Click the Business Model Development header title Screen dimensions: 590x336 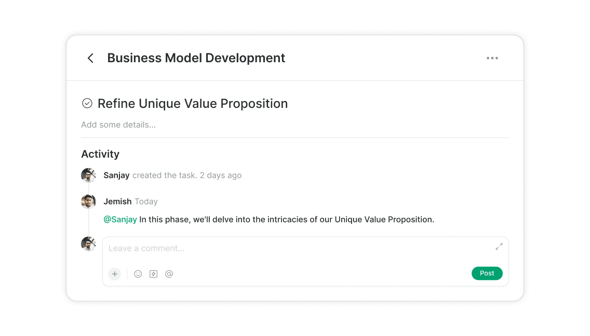point(196,58)
